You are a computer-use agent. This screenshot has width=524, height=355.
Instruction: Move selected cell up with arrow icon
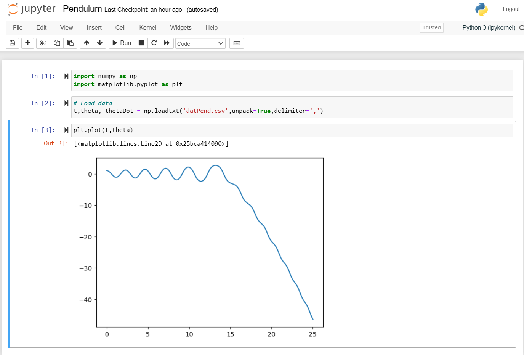coord(87,43)
